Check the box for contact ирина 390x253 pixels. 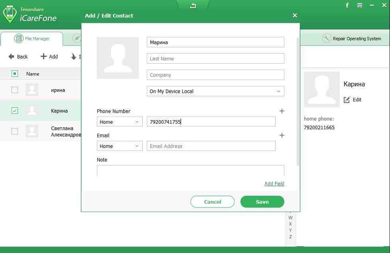tap(15, 90)
